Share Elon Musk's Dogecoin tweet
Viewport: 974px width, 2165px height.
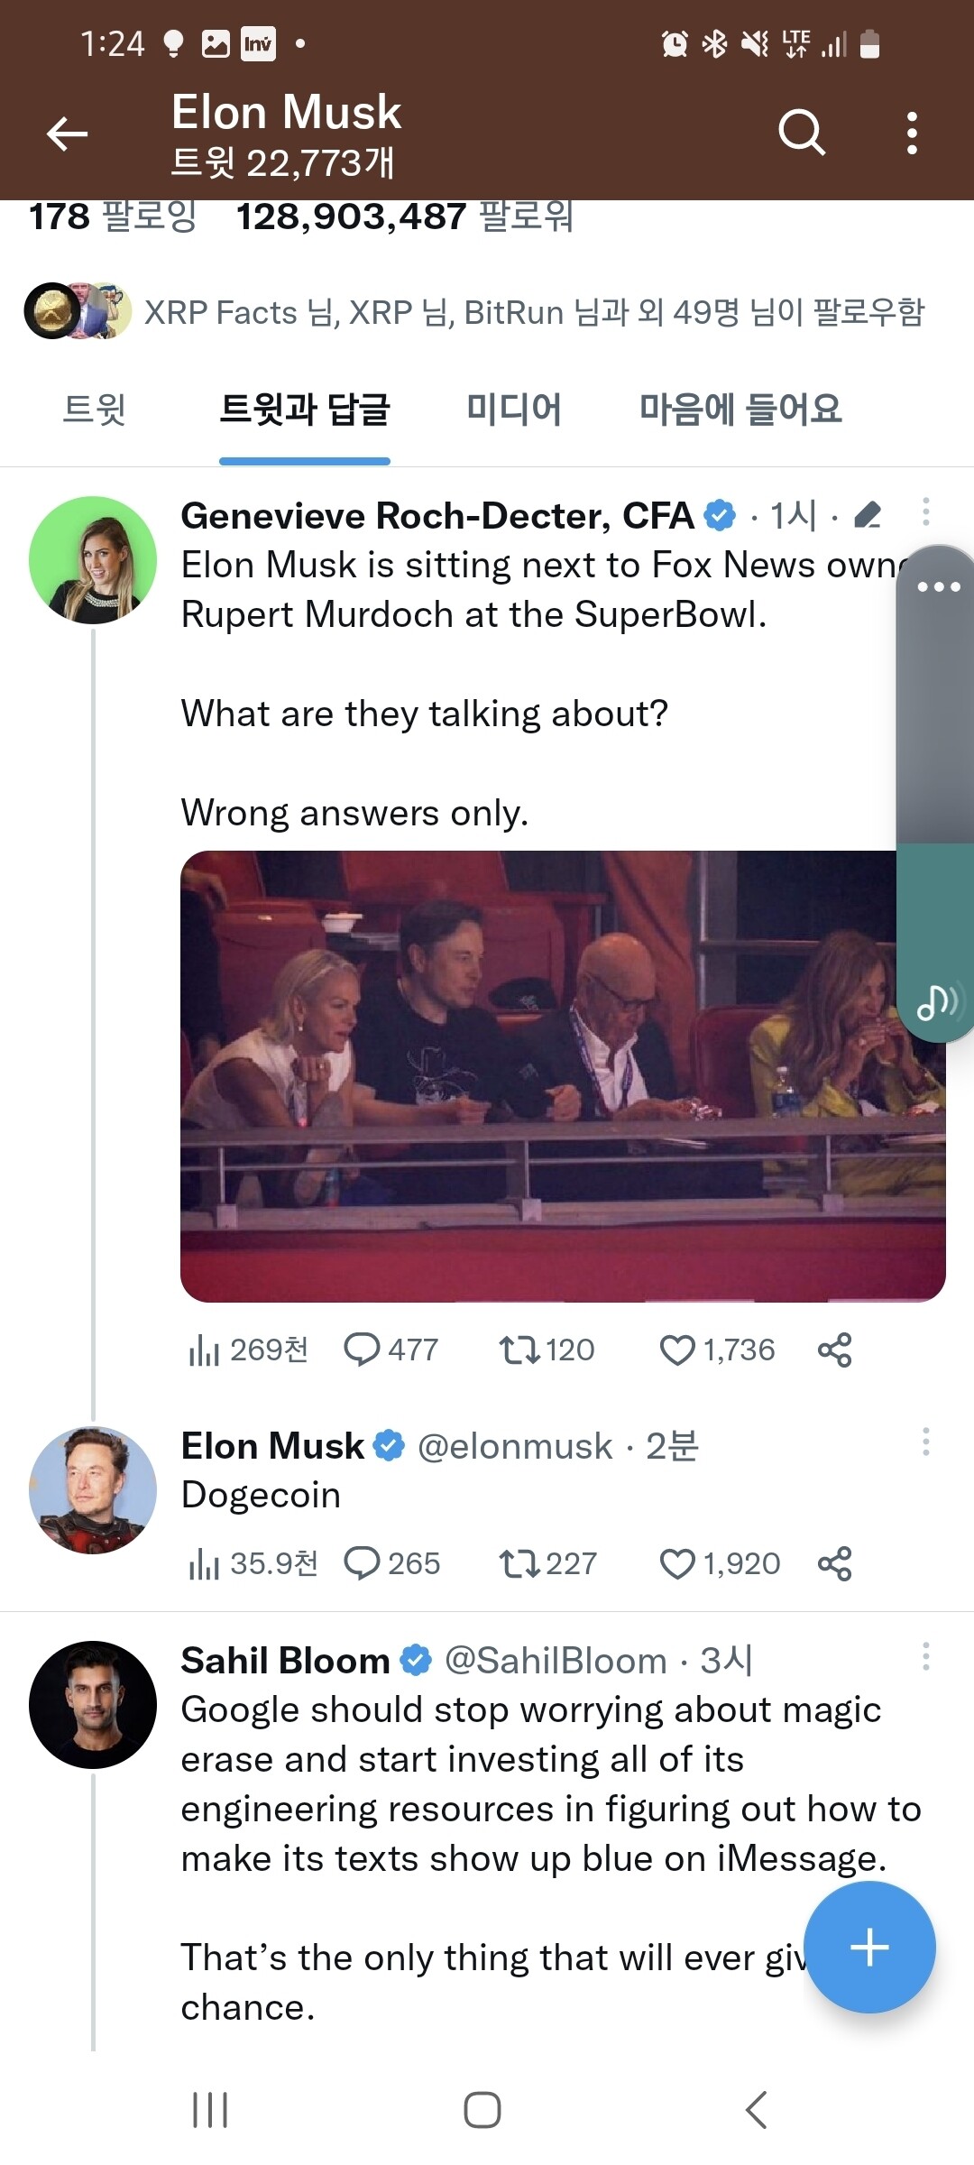pyautogui.click(x=834, y=1563)
